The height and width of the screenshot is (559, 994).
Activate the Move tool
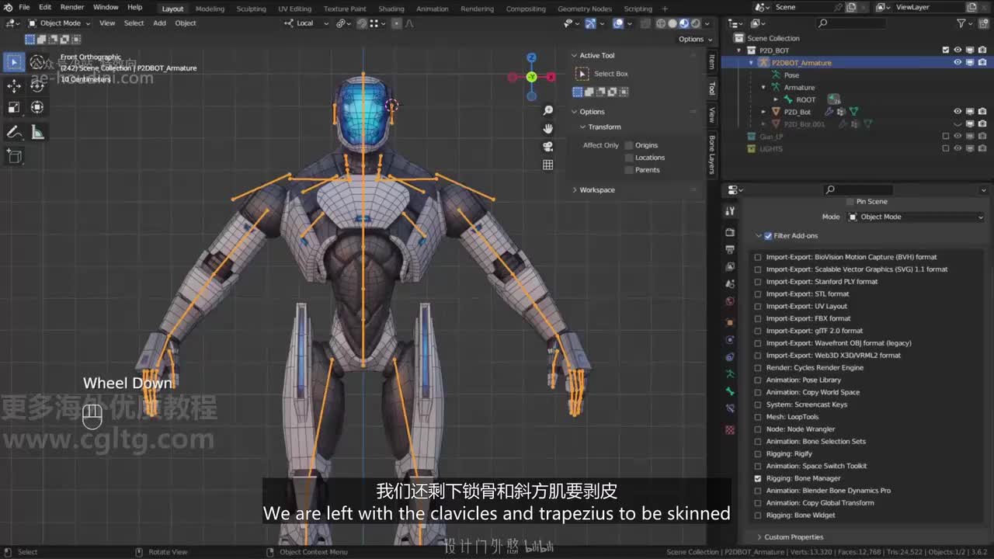pos(14,85)
